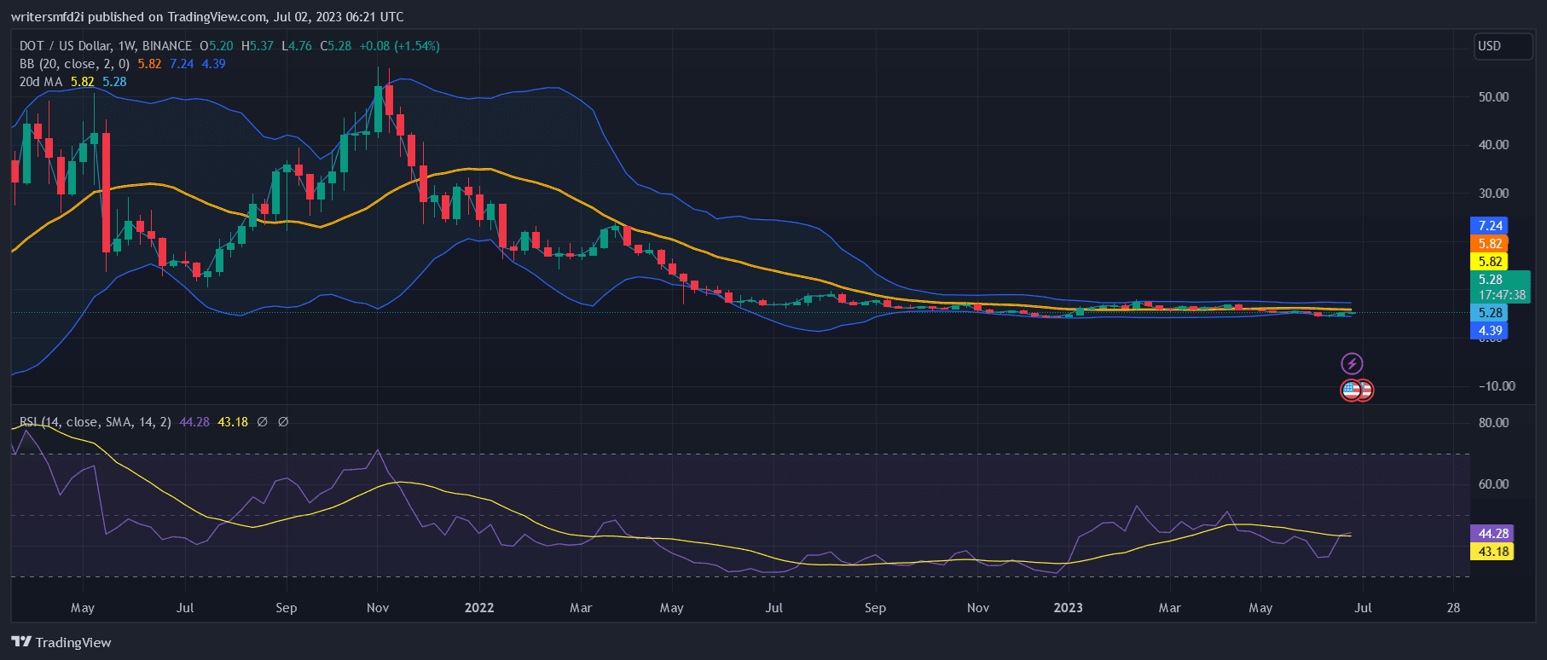Click the second ∅ symbol in RSI legend
The image size is (1547, 660).
click(283, 422)
